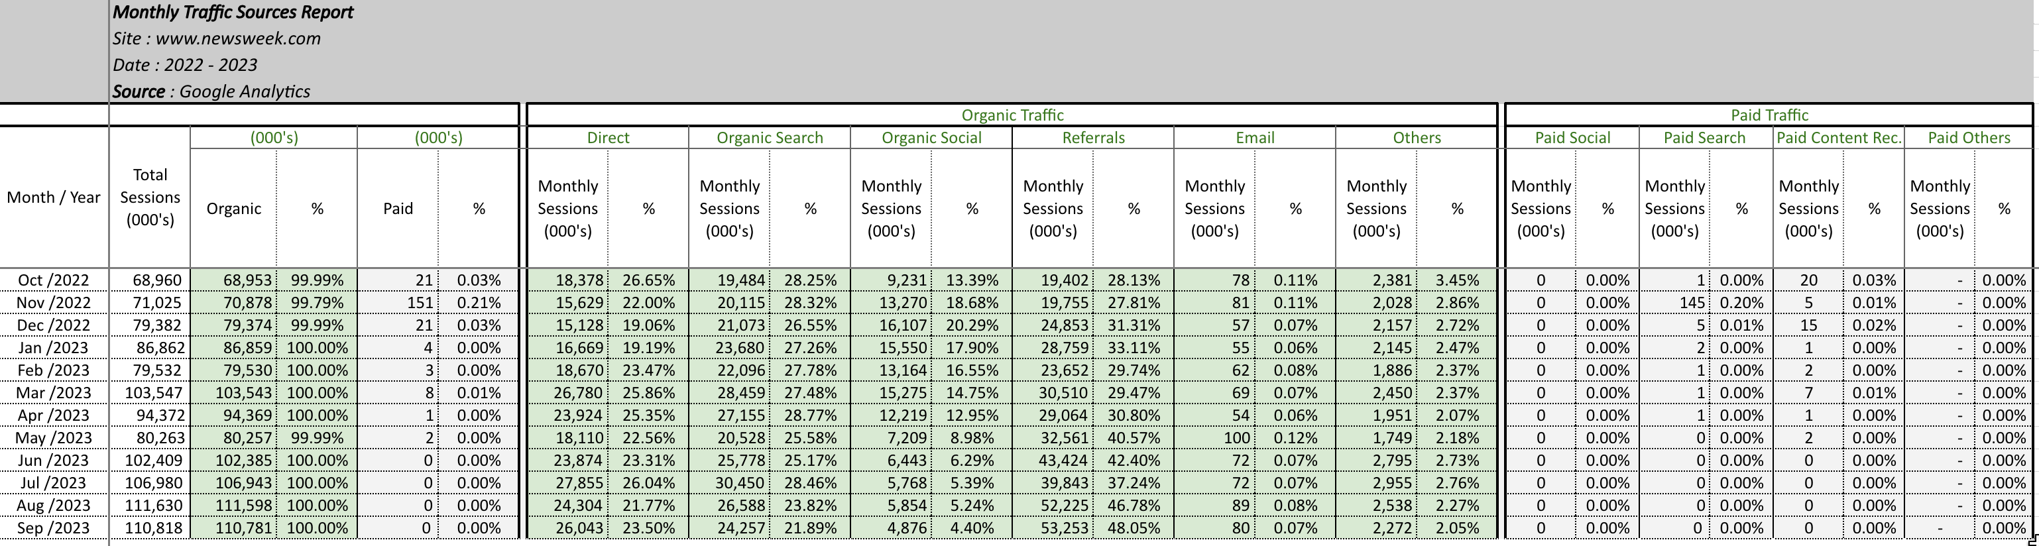
Task: Select the Email column header
Action: 1255,138
